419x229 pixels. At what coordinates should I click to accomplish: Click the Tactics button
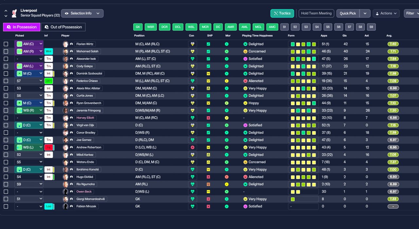(282, 13)
